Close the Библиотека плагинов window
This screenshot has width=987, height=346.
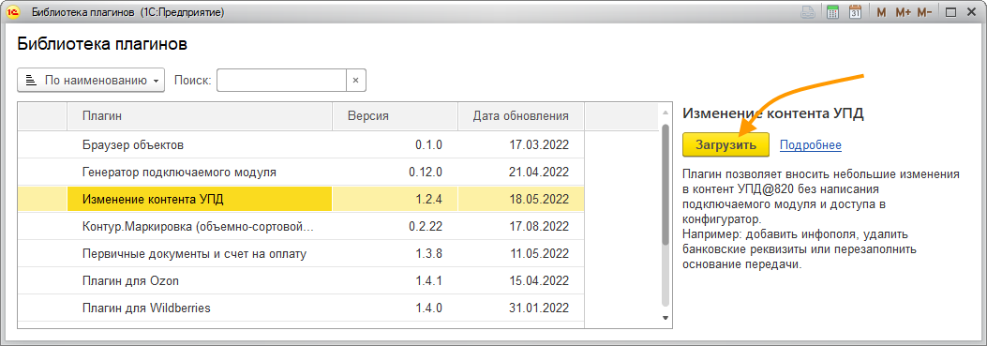pos(971,12)
